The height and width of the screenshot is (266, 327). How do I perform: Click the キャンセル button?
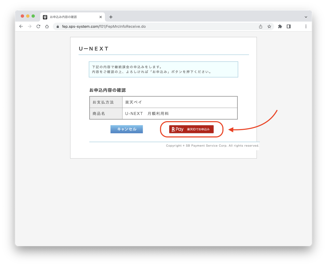pos(126,129)
